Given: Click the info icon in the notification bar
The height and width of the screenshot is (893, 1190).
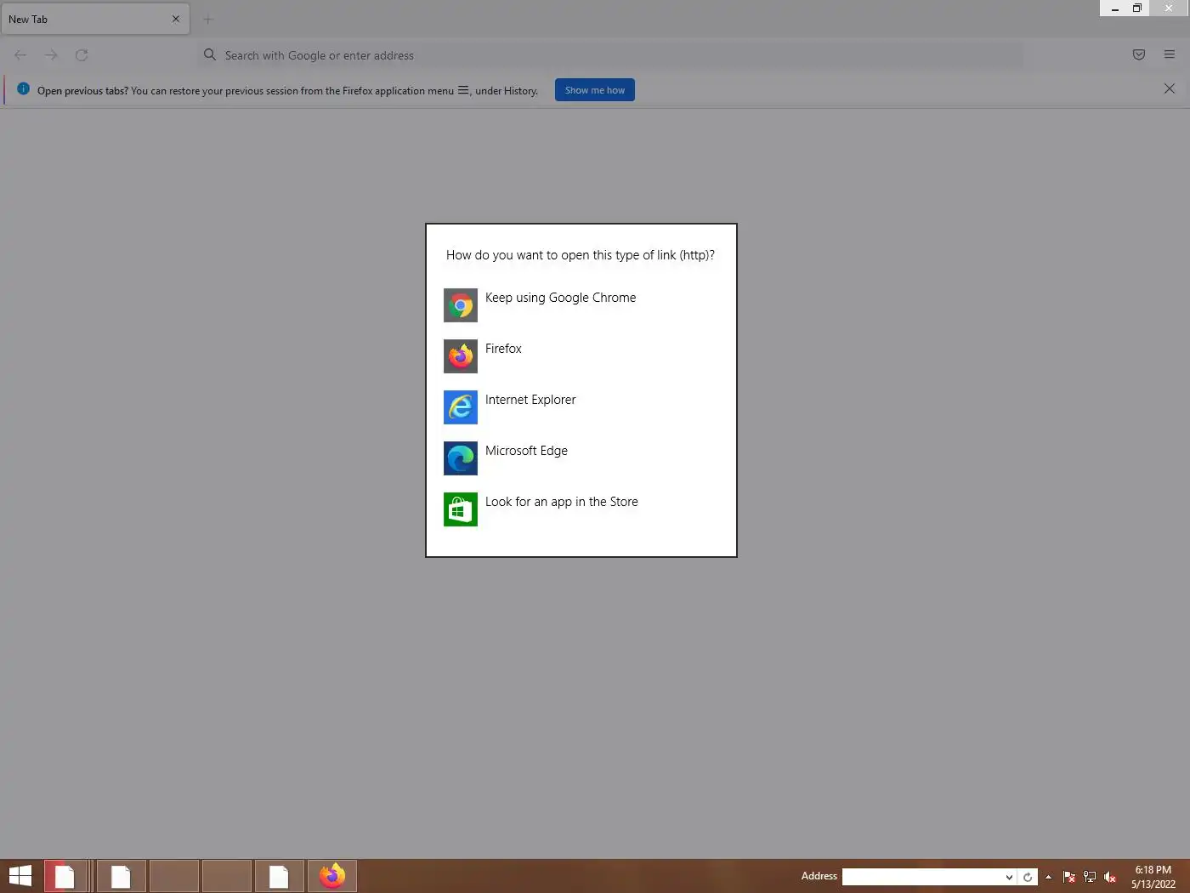Looking at the screenshot, I should point(23,89).
